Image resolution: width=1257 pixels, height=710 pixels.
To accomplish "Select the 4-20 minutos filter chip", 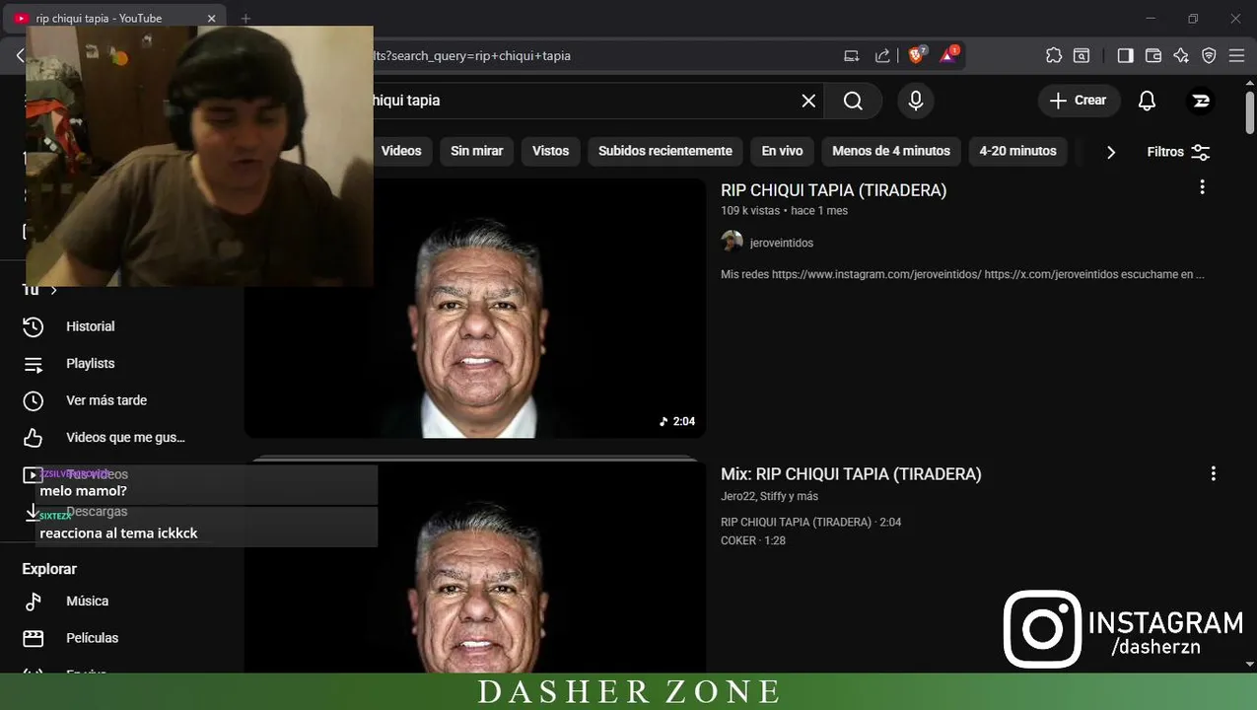I will pos(1017,151).
